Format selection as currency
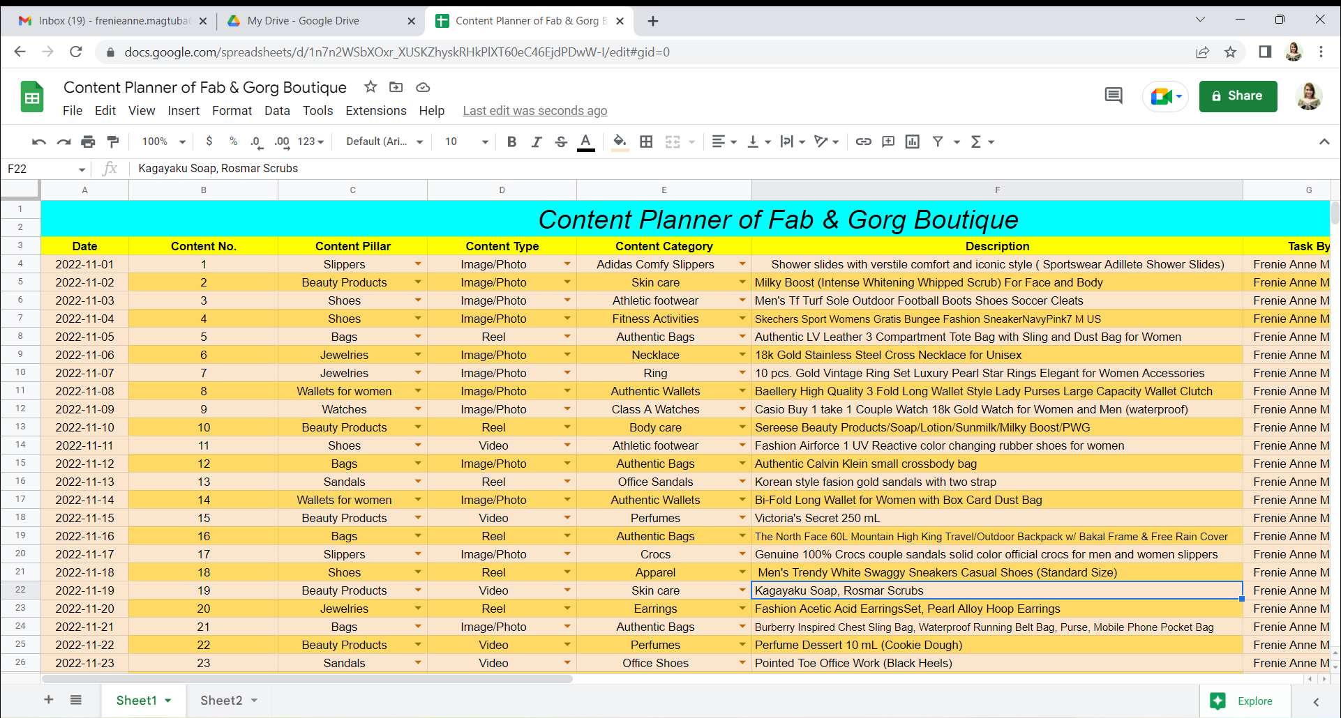The image size is (1341, 718). click(x=209, y=142)
